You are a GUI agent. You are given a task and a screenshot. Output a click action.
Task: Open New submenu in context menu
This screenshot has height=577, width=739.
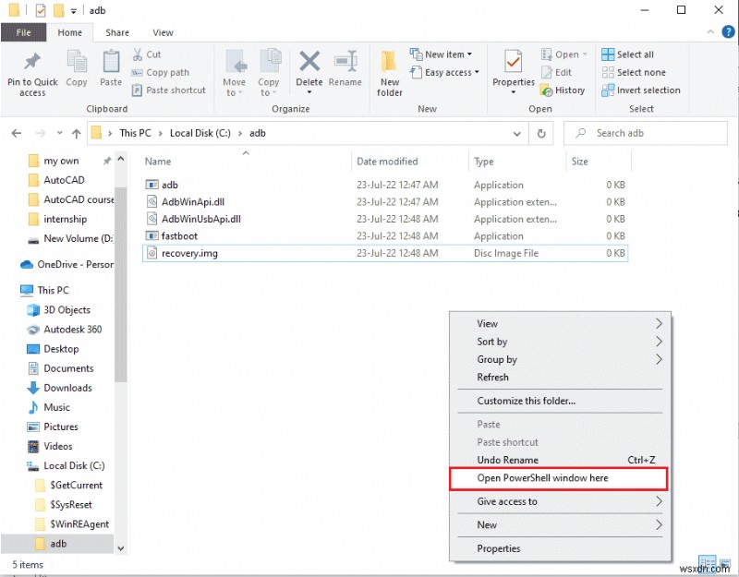point(560,525)
